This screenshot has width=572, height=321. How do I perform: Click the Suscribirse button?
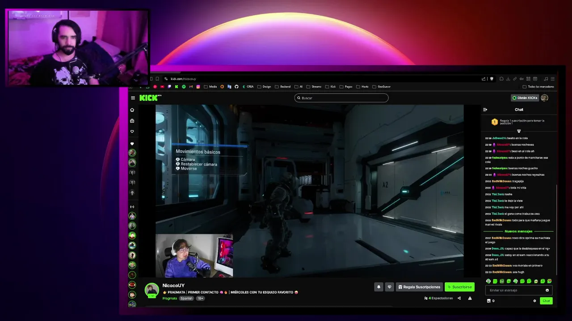[459, 287]
